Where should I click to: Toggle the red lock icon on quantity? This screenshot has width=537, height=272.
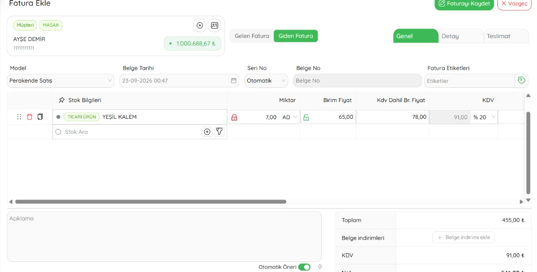tap(234, 117)
